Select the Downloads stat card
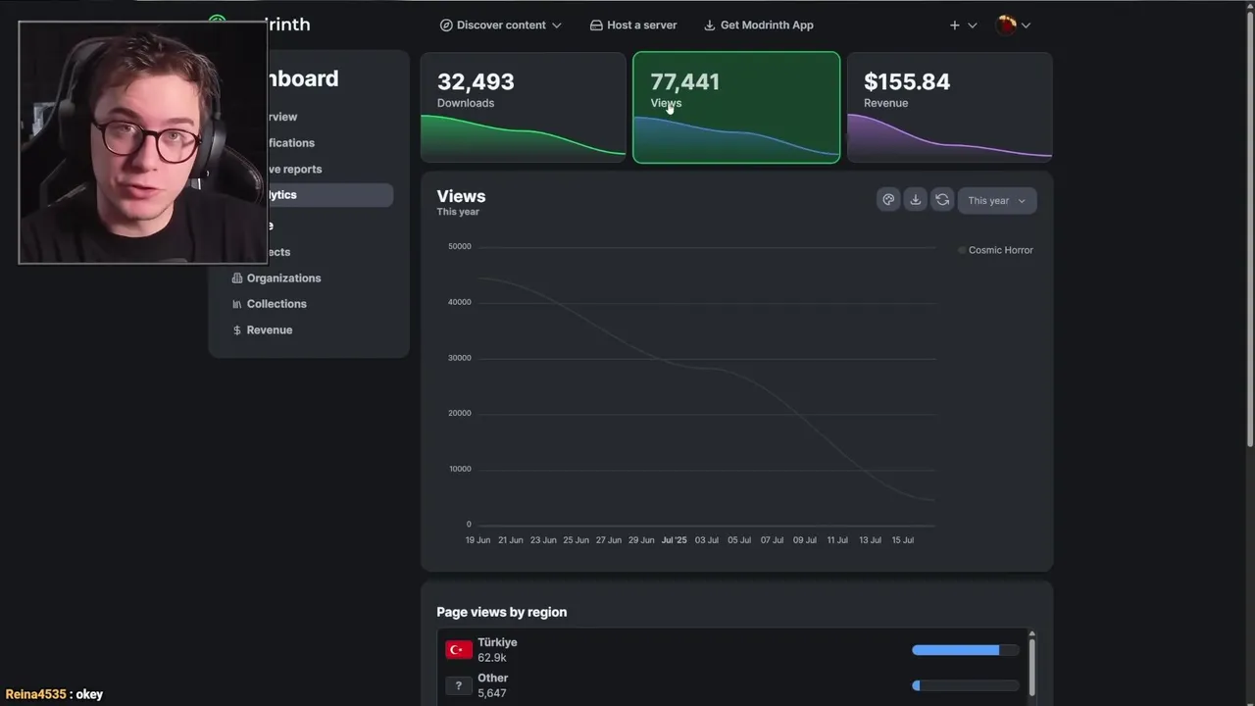Screen dimensions: 1255x706 pos(524,108)
